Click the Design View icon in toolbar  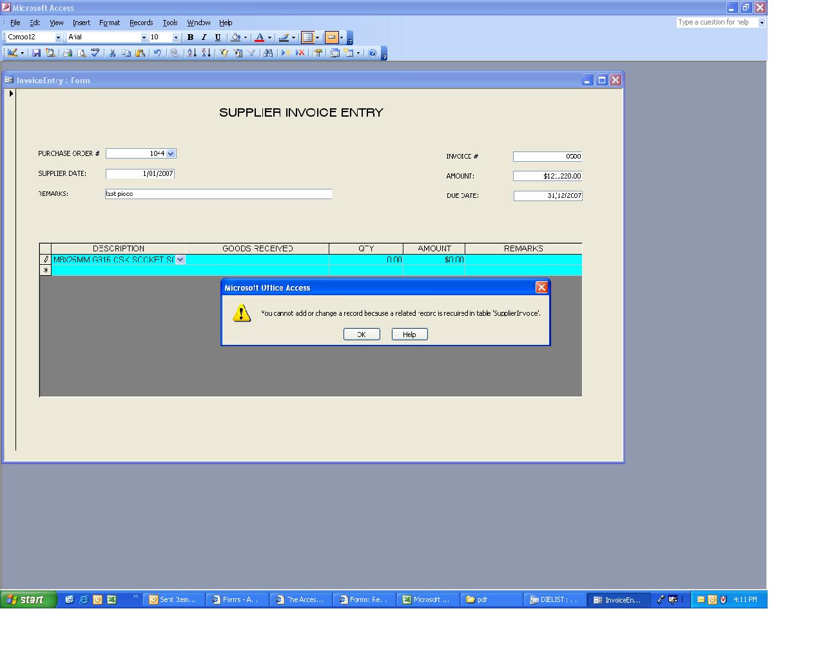(x=12, y=53)
